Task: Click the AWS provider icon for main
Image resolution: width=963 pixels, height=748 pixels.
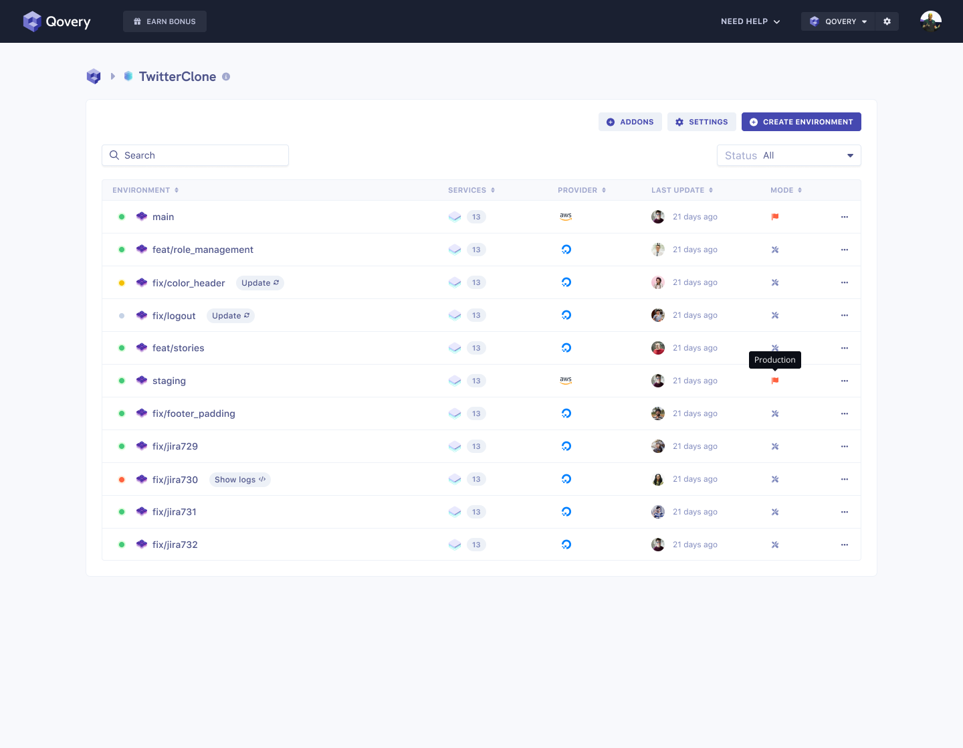Action: click(566, 217)
